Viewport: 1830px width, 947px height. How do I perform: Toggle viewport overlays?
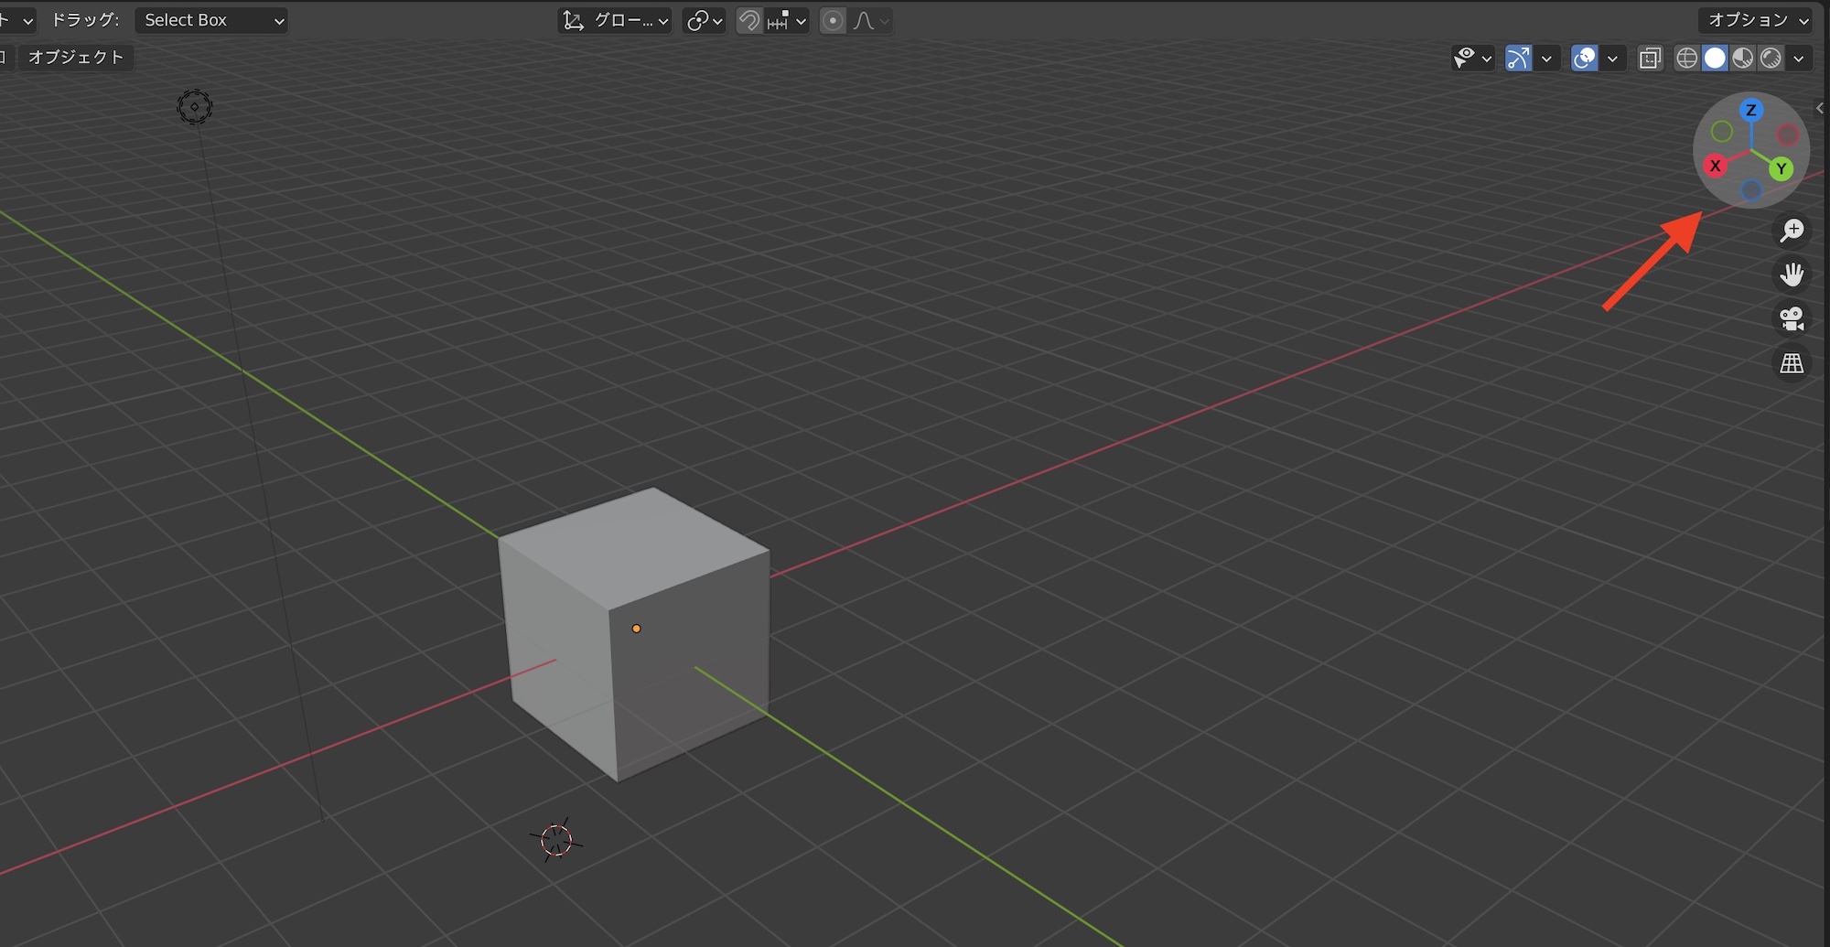(x=1584, y=59)
